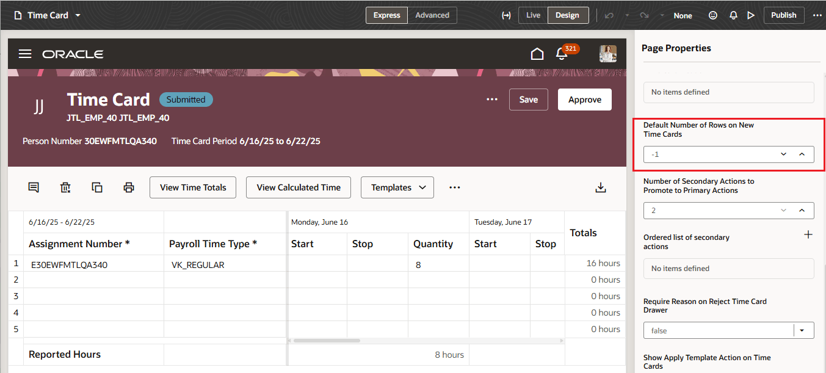Select the delete time card trash icon
This screenshot has height=373, width=826.
(65, 187)
